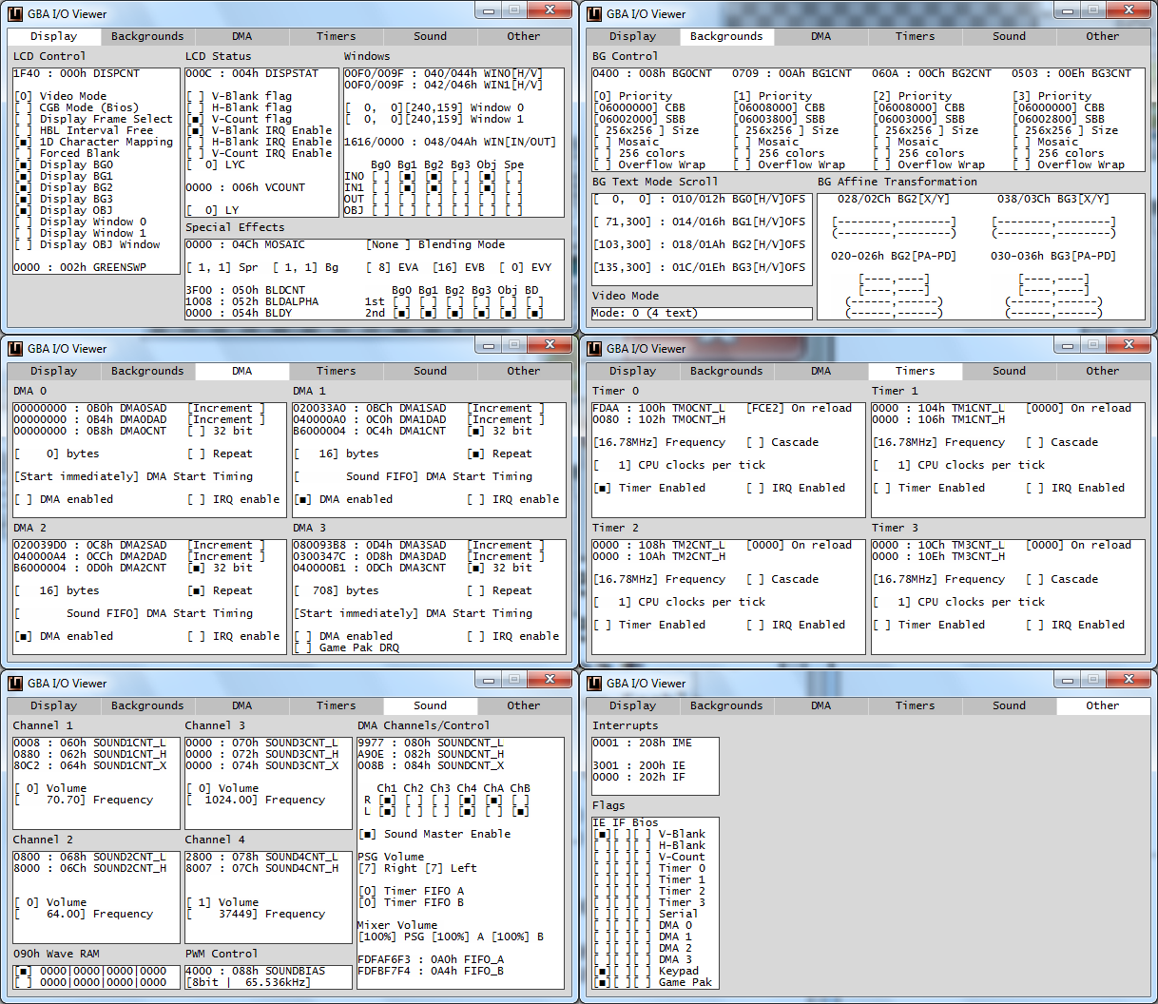Click the title bar icon of the Interrupts window

coord(594,684)
